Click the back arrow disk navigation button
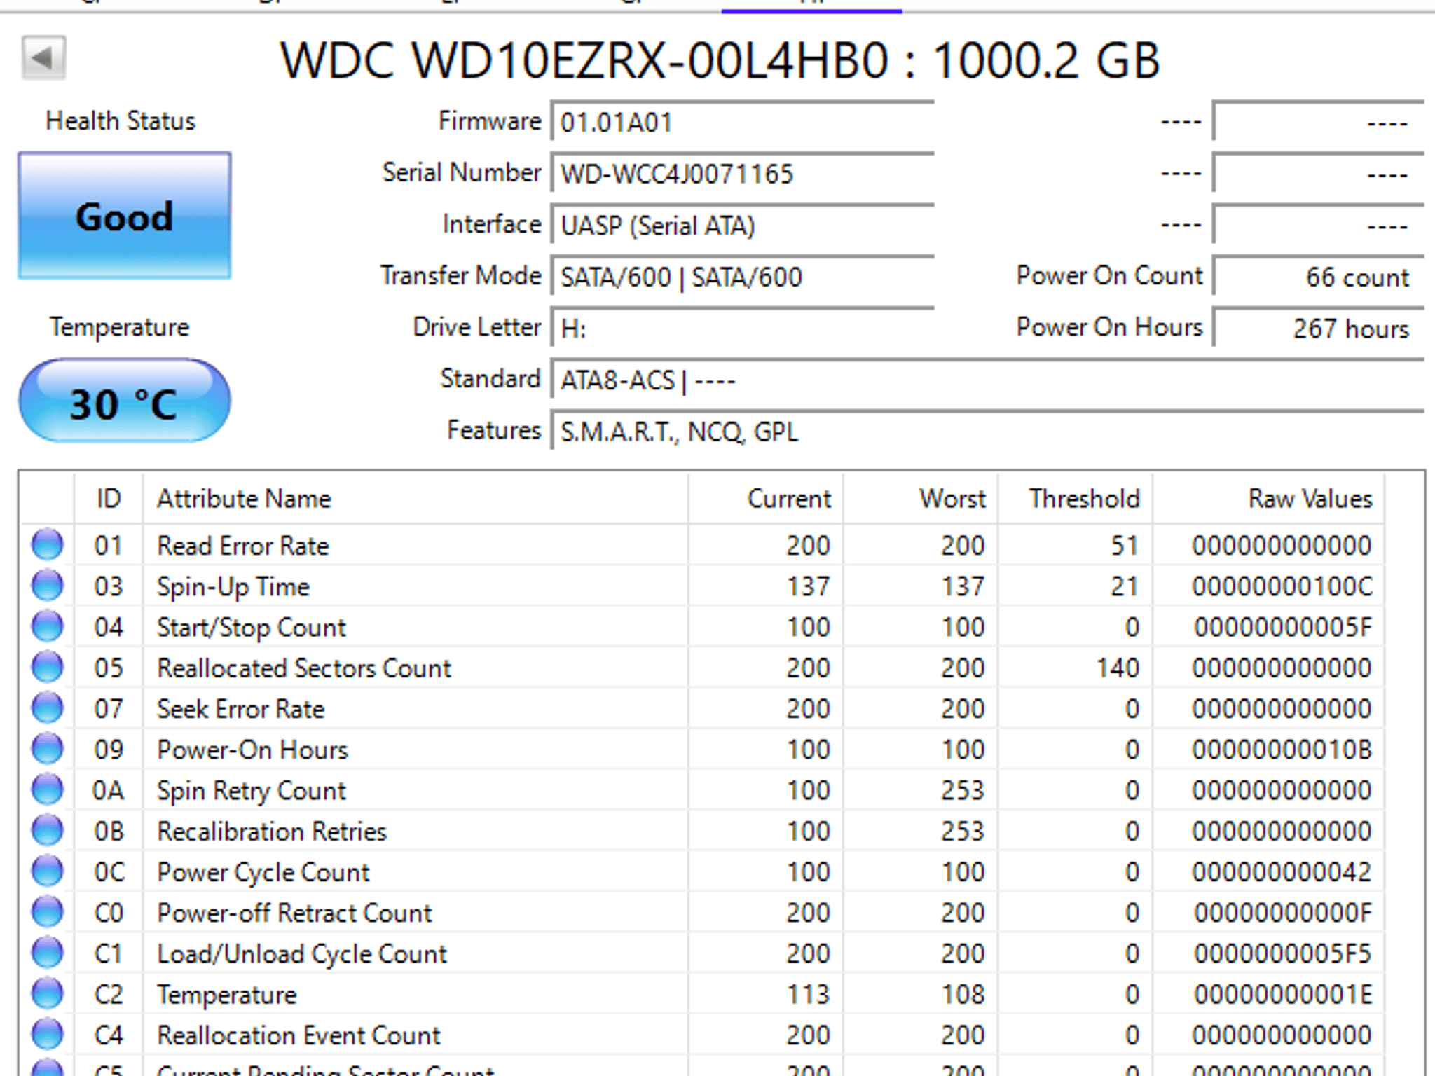Image resolution: width=1435 pixels, height=1076 pixels. [x=43, y=57]
